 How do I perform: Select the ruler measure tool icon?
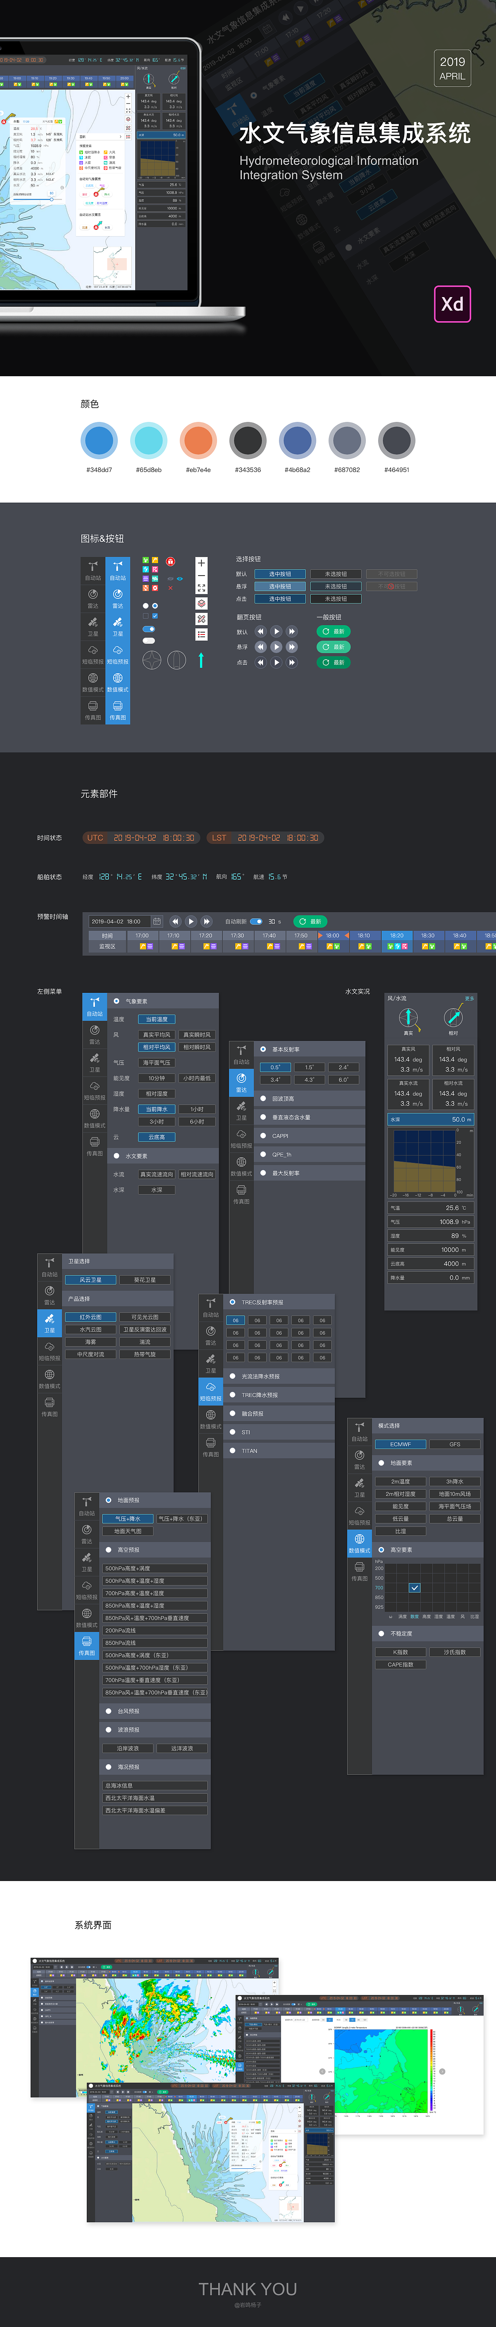(x=201, y=619)
